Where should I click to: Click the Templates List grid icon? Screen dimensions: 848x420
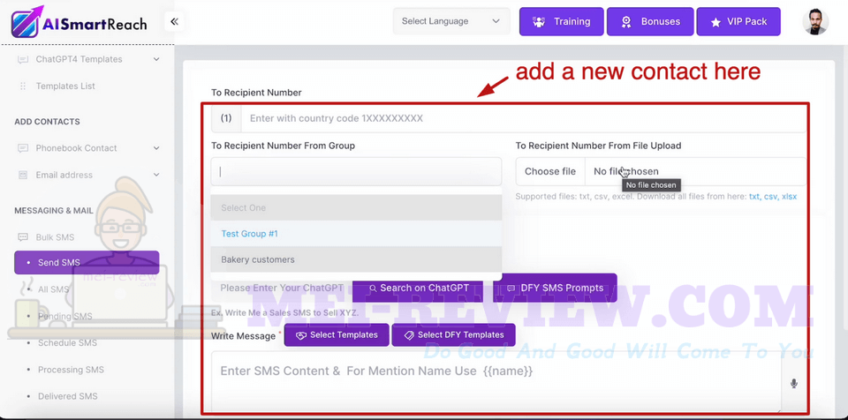(23, 86)
